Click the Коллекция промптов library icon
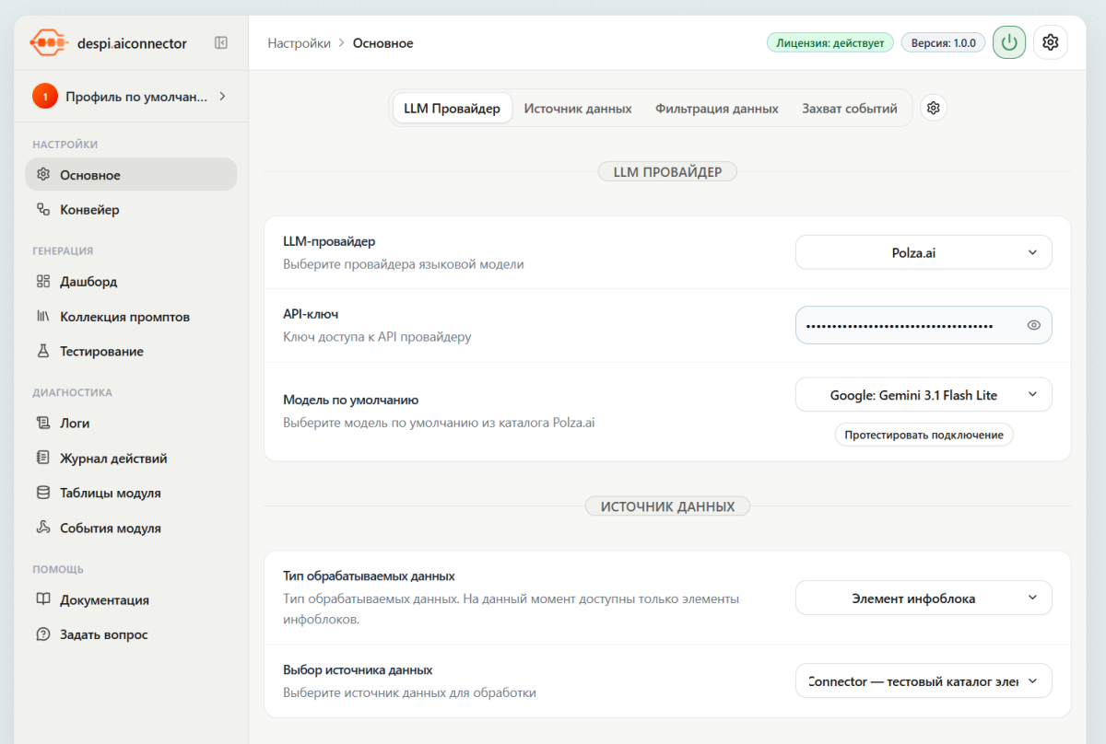 click(x=42, y=317)
